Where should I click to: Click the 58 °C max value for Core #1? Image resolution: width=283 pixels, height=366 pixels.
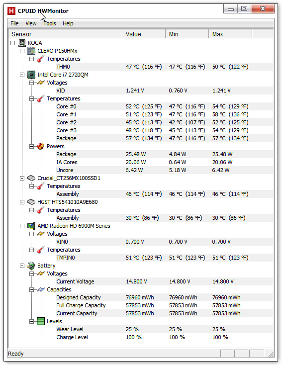(230, 114)
